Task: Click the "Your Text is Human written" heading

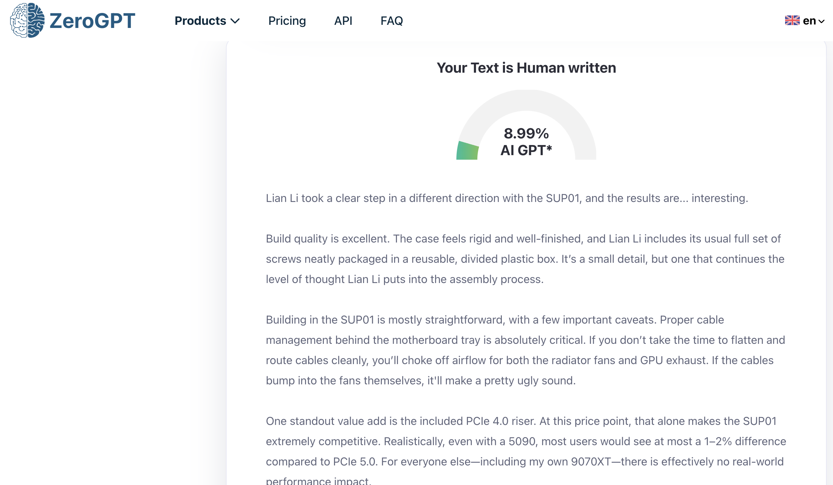Action: pos(526,68)
